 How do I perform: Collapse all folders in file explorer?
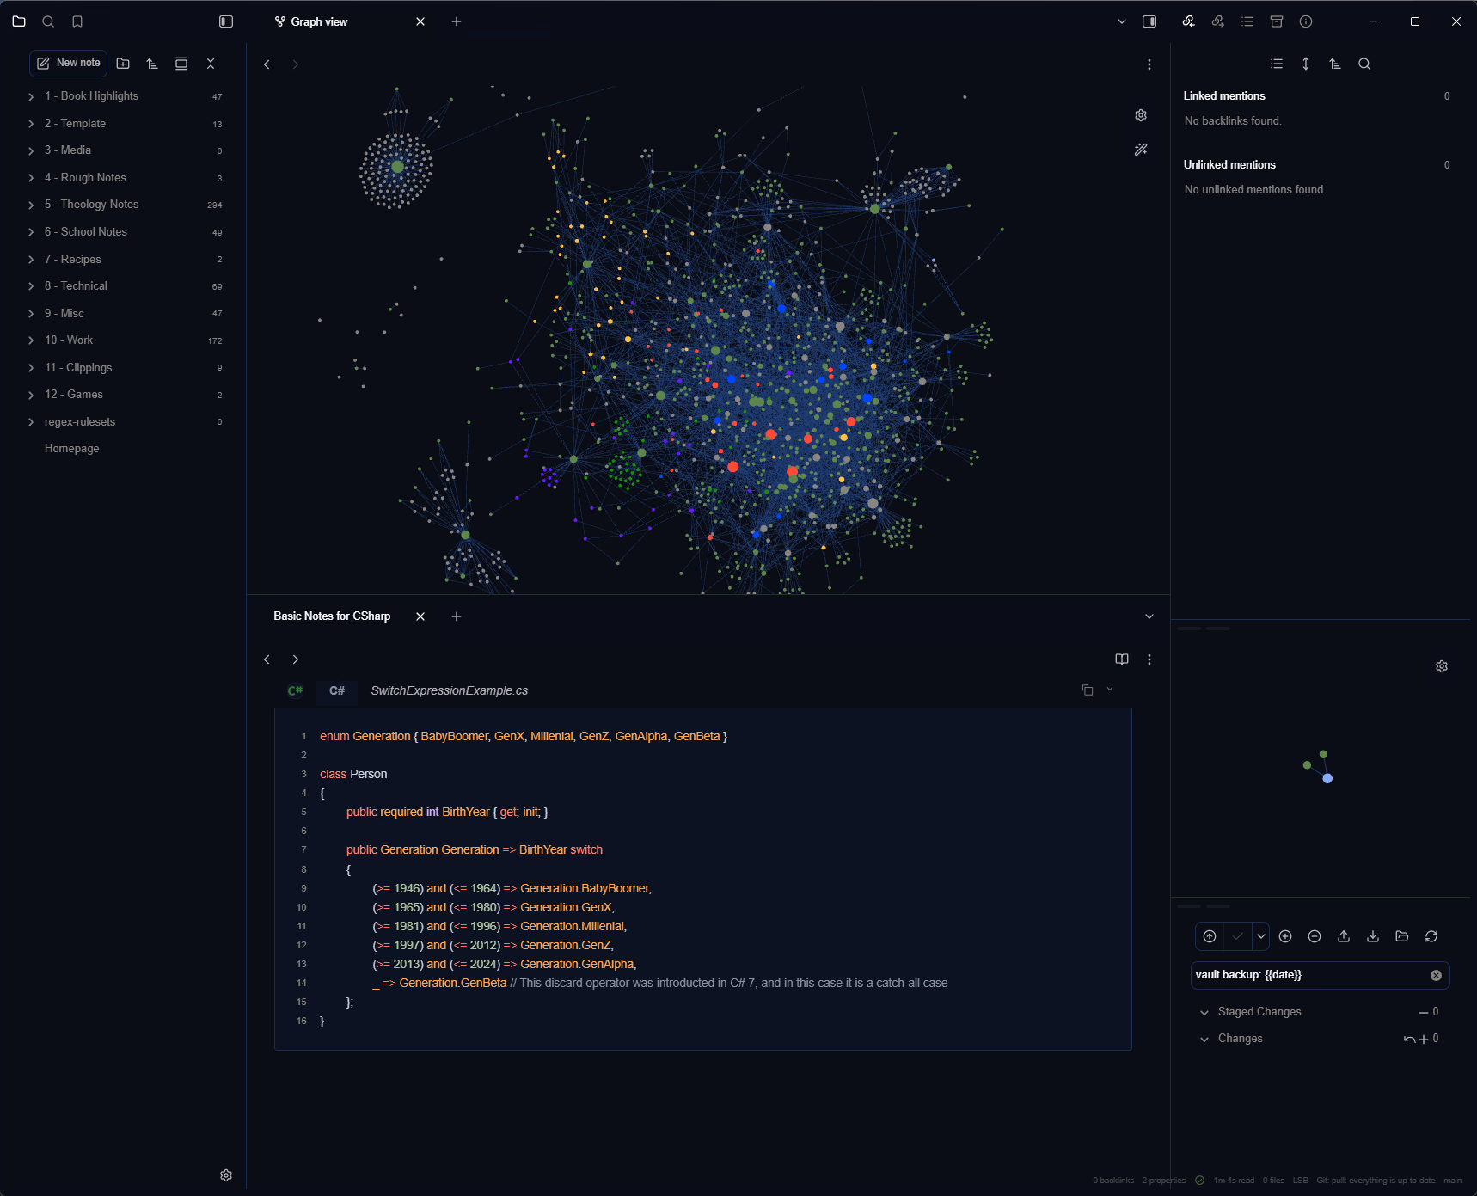point(211,64)
